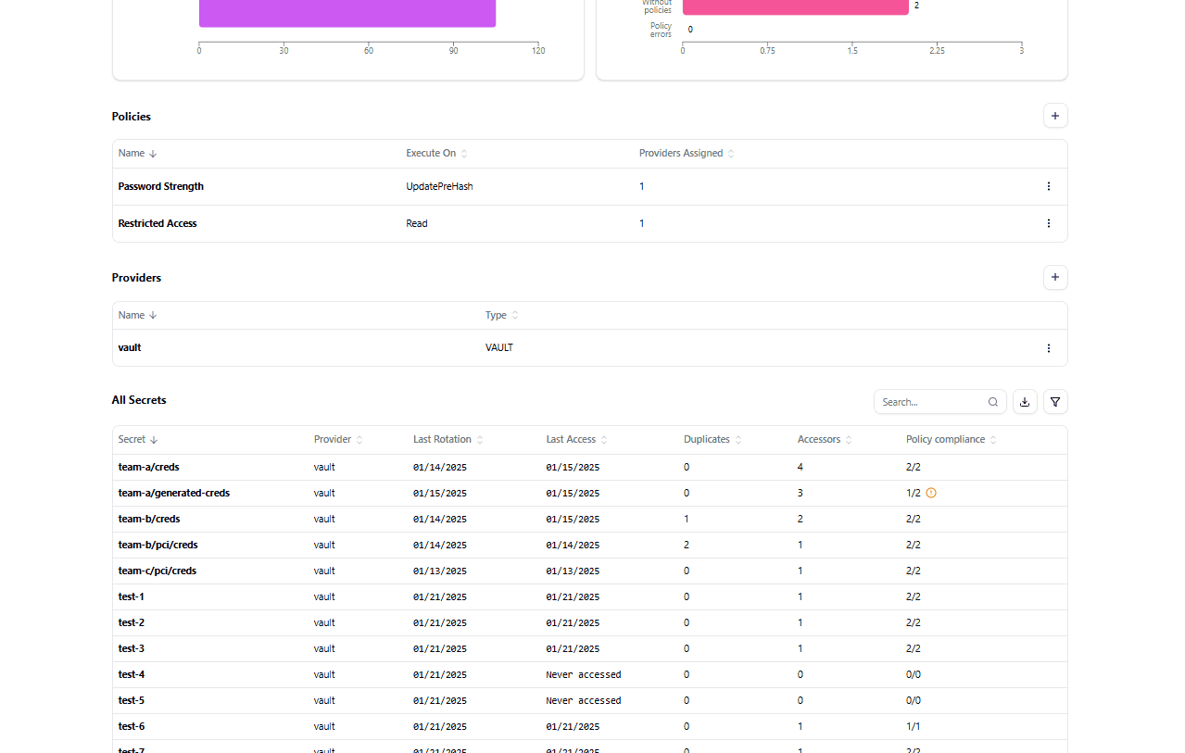The width and height of the screenshot is (1185, 753).
Task: Click the search magnifier in All Secrets
Action: (x=992, y=402)
